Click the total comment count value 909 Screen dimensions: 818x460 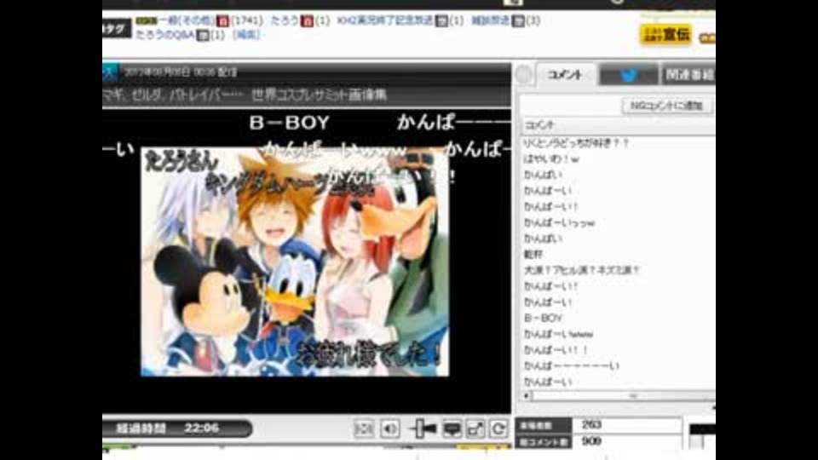[591, 441]
